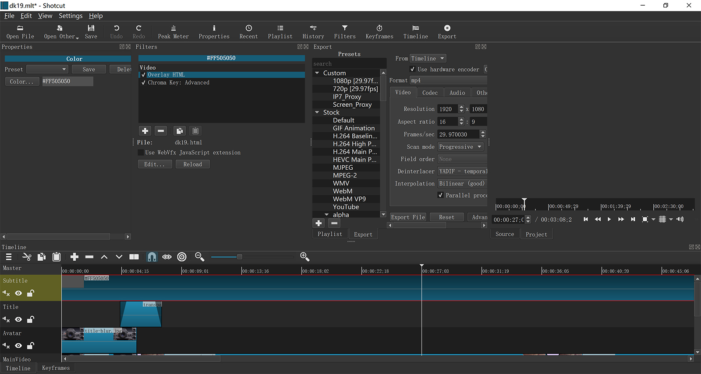Toggle Parallel processing checkbox
This screenshot has width=701, height=374.
click(x=440, y=195)
